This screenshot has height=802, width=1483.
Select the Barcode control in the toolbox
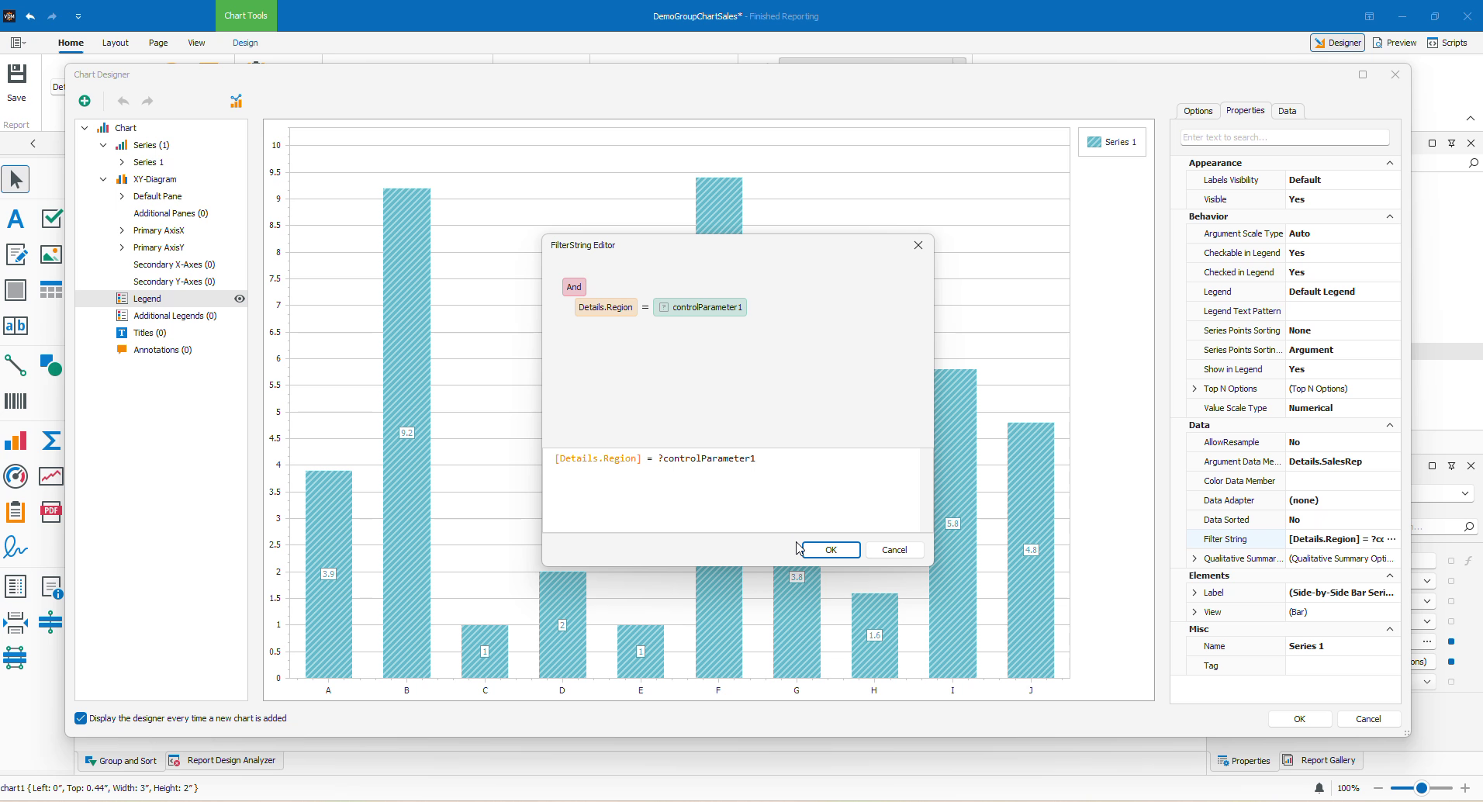(x=16, y=401)
